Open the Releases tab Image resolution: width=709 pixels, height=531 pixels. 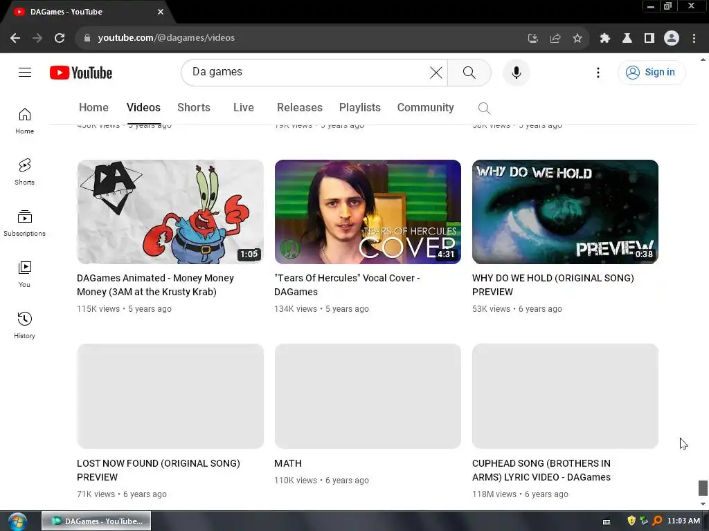pyautogui.click(x=299, y=107)
